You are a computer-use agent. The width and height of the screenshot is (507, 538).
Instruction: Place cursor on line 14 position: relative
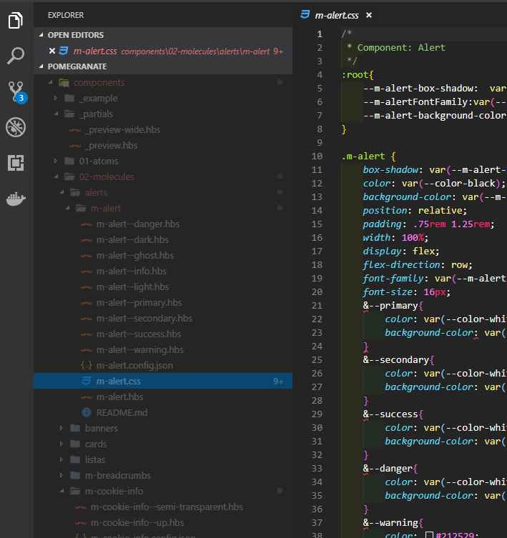pyautogui.click(x=415, y=210)
